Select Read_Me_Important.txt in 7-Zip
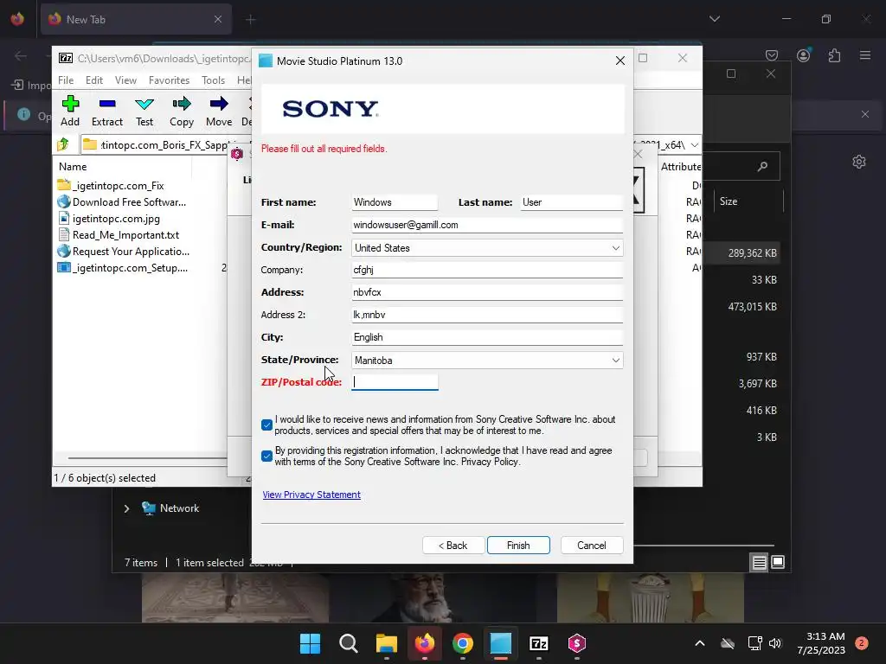The width and height of the screenshot is (886, 664). (x=118, y=235)
